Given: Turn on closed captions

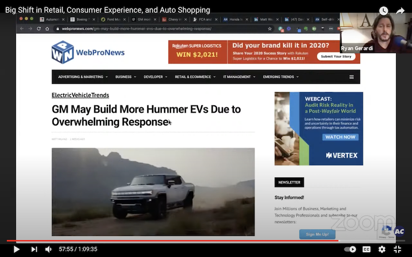Looking at the screenshot, I should [366, 249].
